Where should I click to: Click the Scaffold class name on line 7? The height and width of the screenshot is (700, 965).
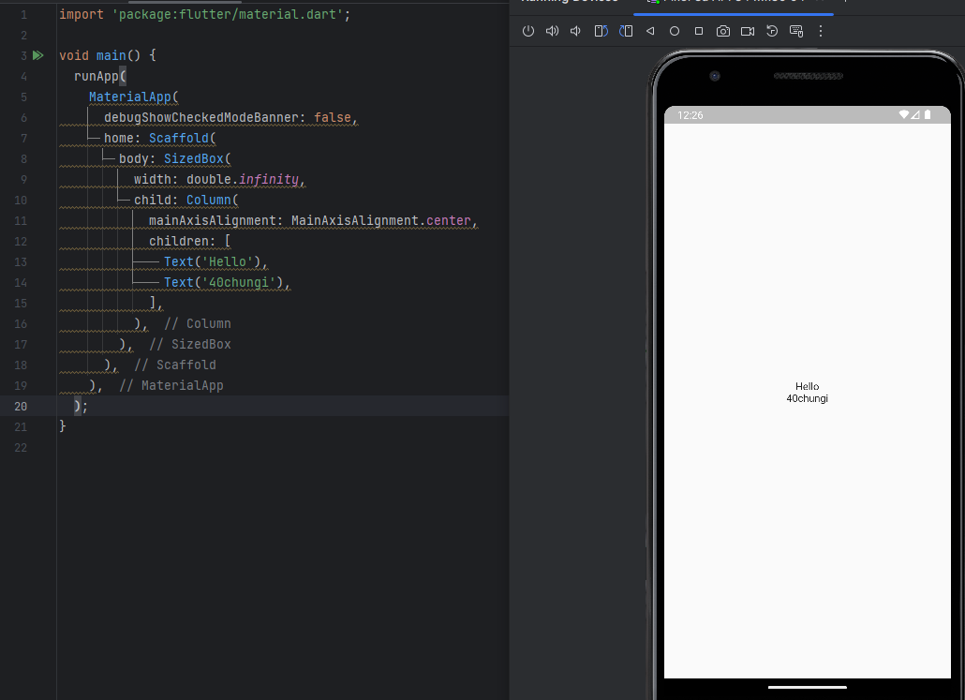coord(178,138)
